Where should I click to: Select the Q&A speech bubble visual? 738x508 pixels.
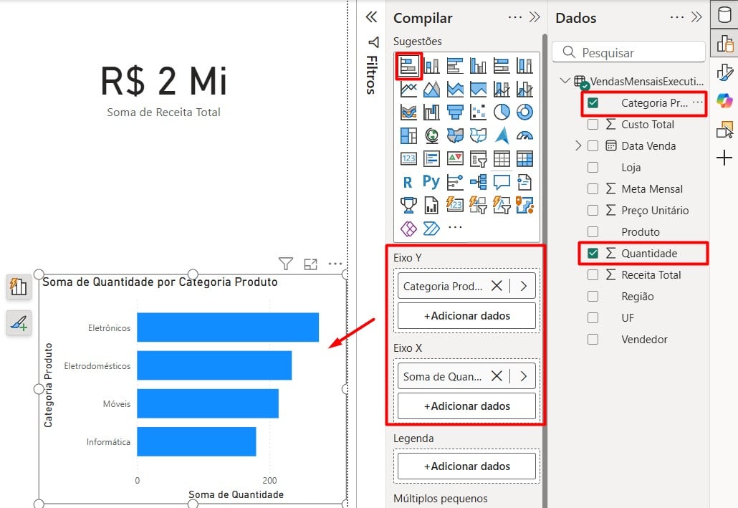pos(502,182)
